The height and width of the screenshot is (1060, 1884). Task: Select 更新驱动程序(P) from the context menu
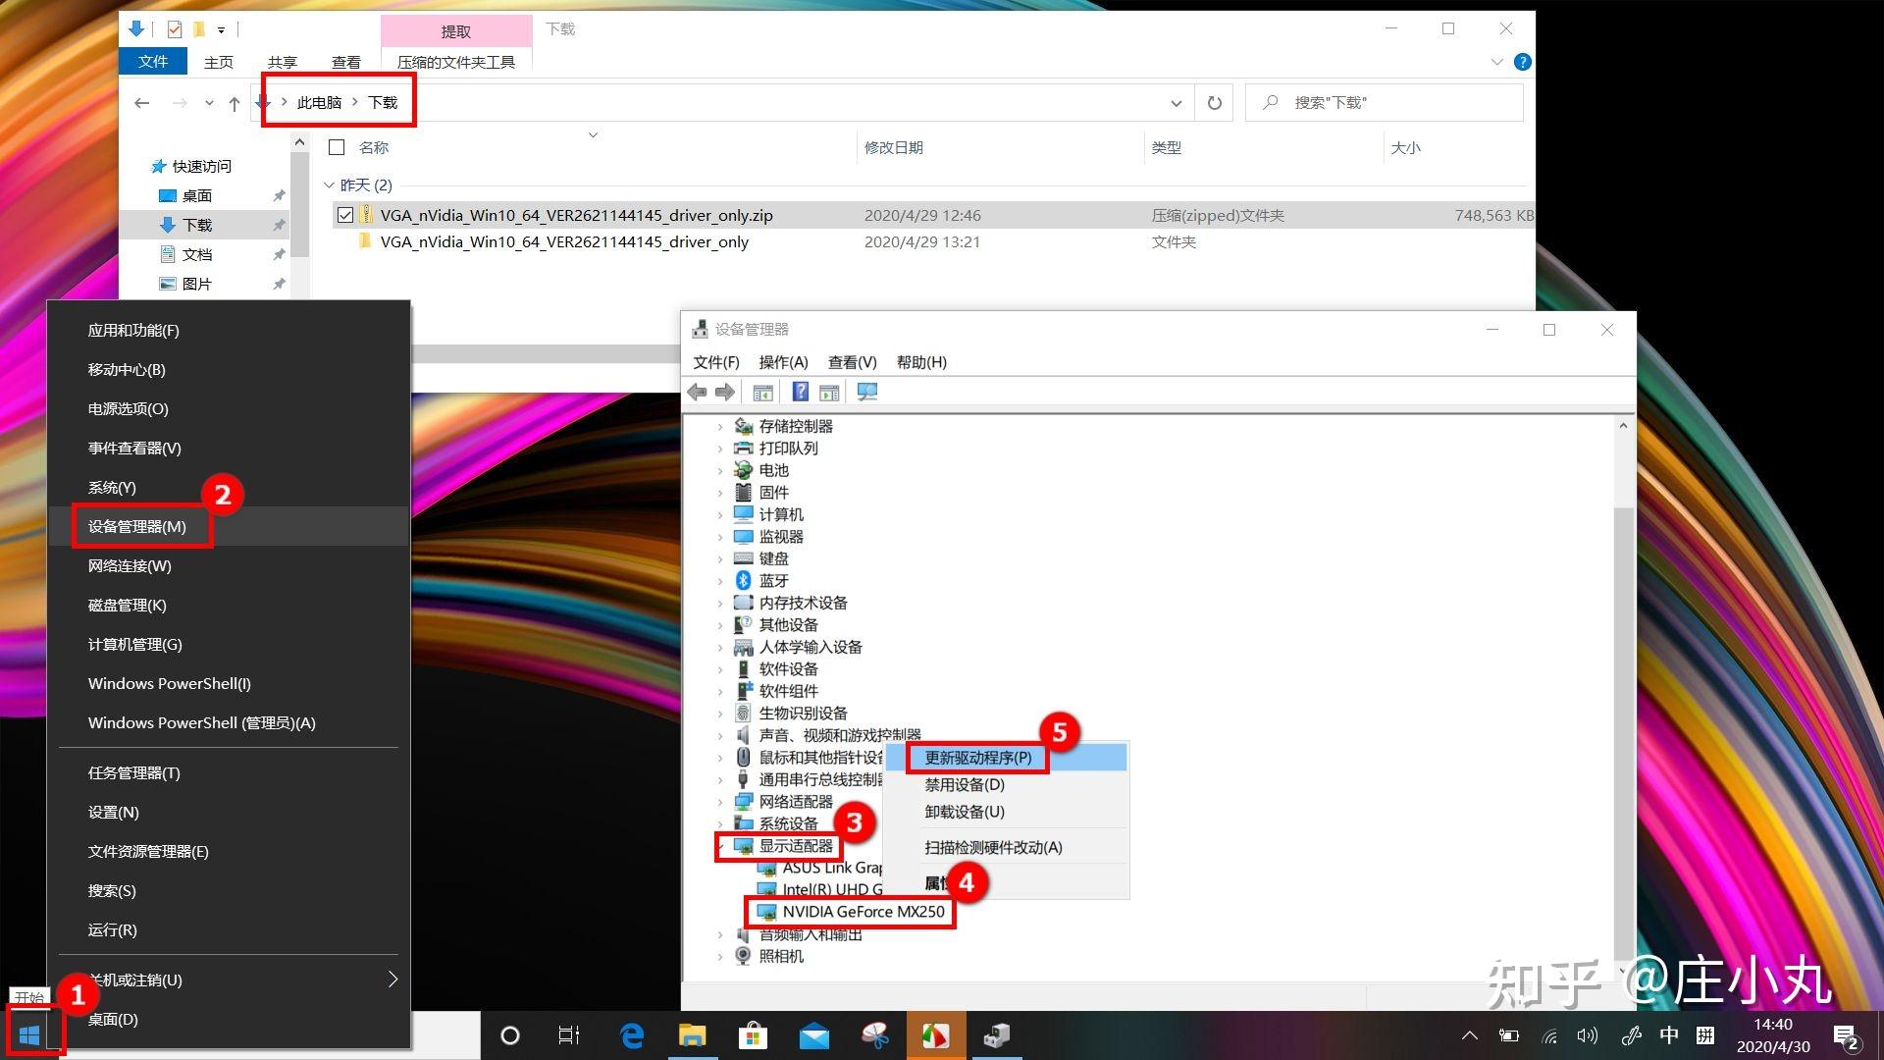coord(976,757)
